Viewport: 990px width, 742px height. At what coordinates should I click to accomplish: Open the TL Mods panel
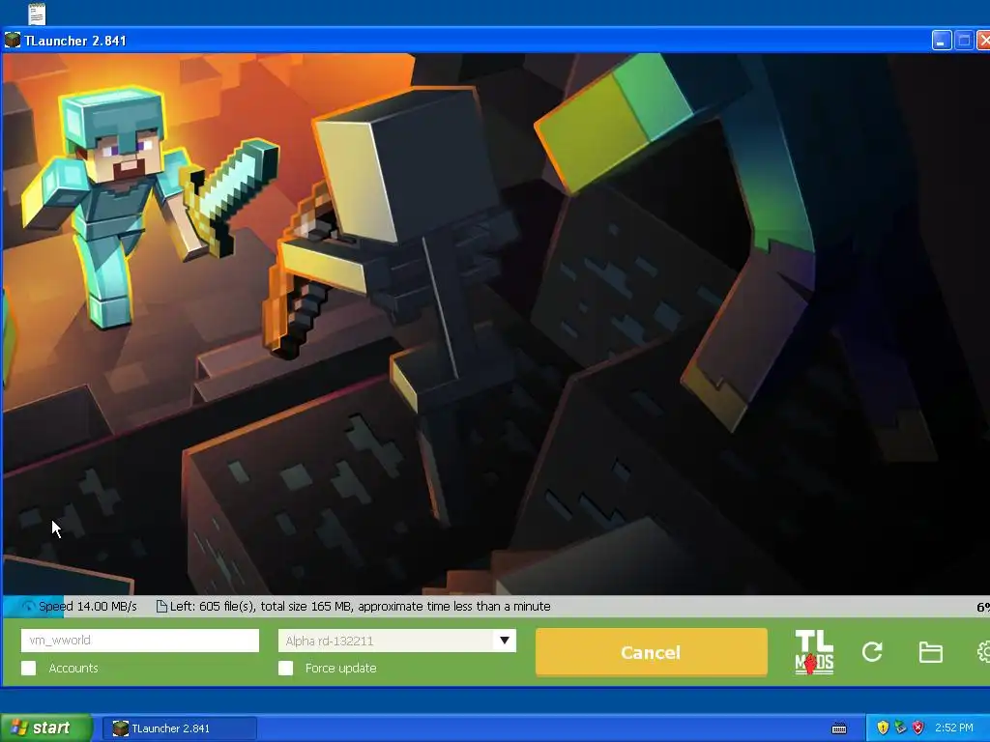tap(814, 652)
